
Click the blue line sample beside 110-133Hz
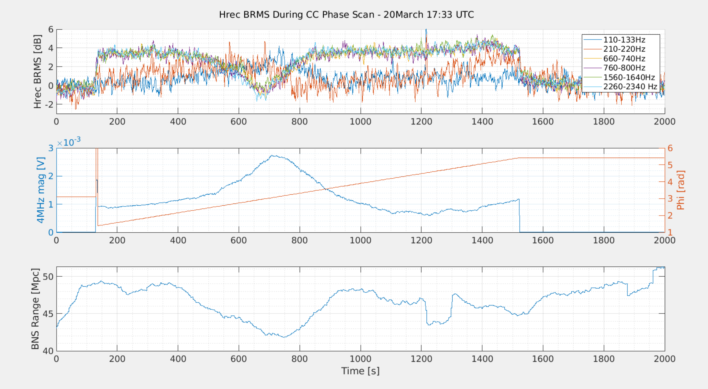point(593,40)
